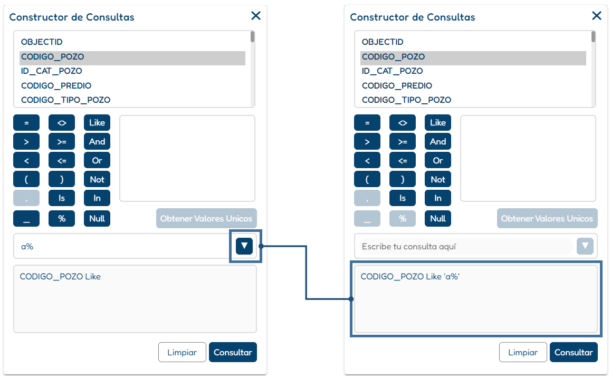Click the underscore wildcard button in left panel
611x379 pixels.
pos(26,218)
